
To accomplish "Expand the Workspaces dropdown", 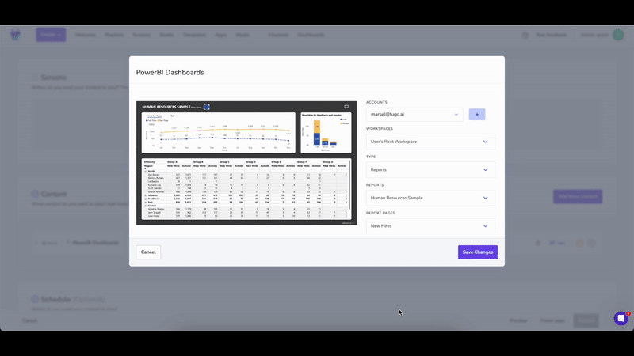I will coord(430,142).
